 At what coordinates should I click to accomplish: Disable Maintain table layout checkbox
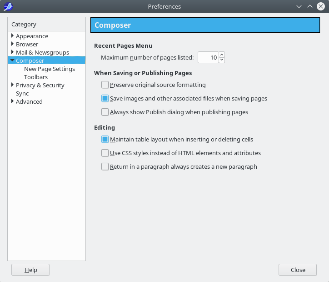105,139
